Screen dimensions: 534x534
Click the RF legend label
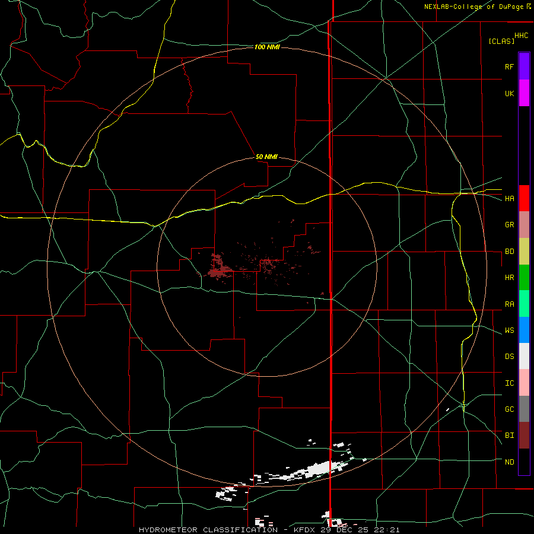pos(509,66)
